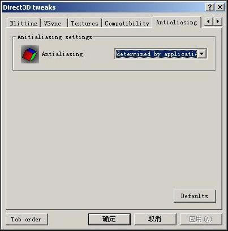The image size is (228, 231).
Task: Close the Direct3D tweaks dialog
Action: pyautogui.click(x=220, y=7)
